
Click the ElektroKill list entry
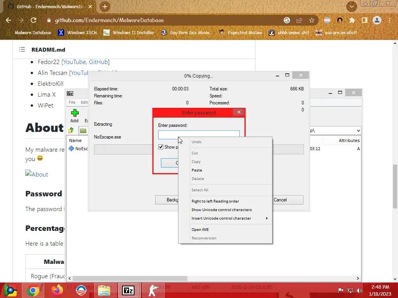click(51, 84)
